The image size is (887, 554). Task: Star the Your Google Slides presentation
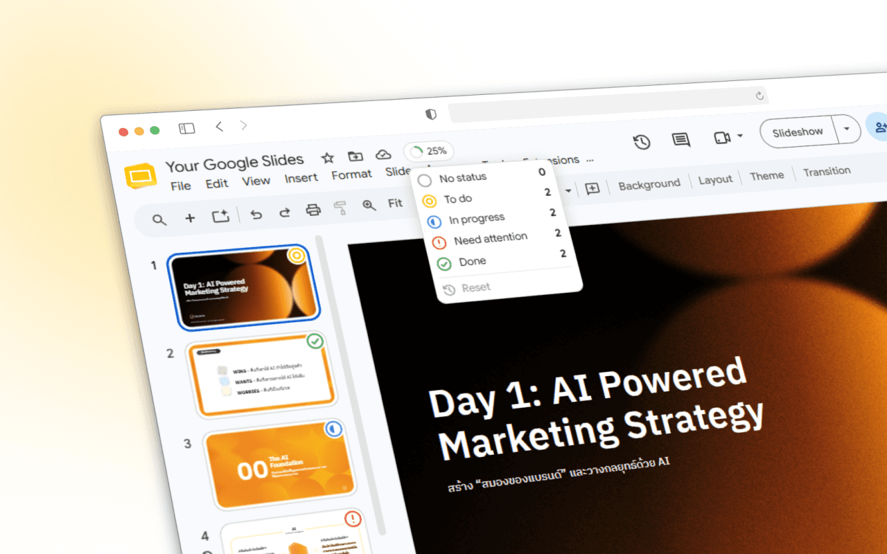(328, 158)
